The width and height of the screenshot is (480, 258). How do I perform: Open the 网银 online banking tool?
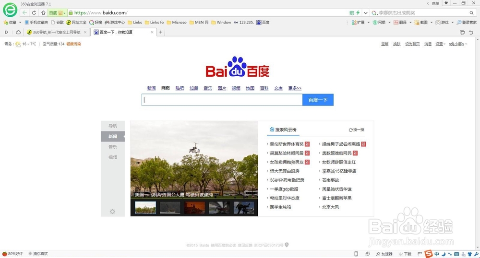379,23
